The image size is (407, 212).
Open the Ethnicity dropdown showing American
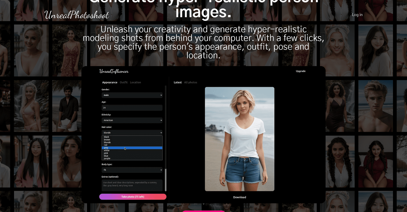pos(132,120)
